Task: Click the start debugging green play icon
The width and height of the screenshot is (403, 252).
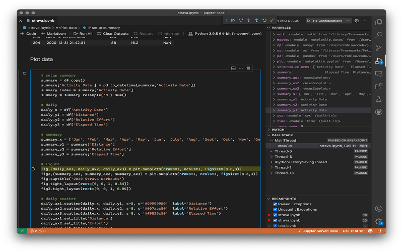Action: click(x=309, y=21)
